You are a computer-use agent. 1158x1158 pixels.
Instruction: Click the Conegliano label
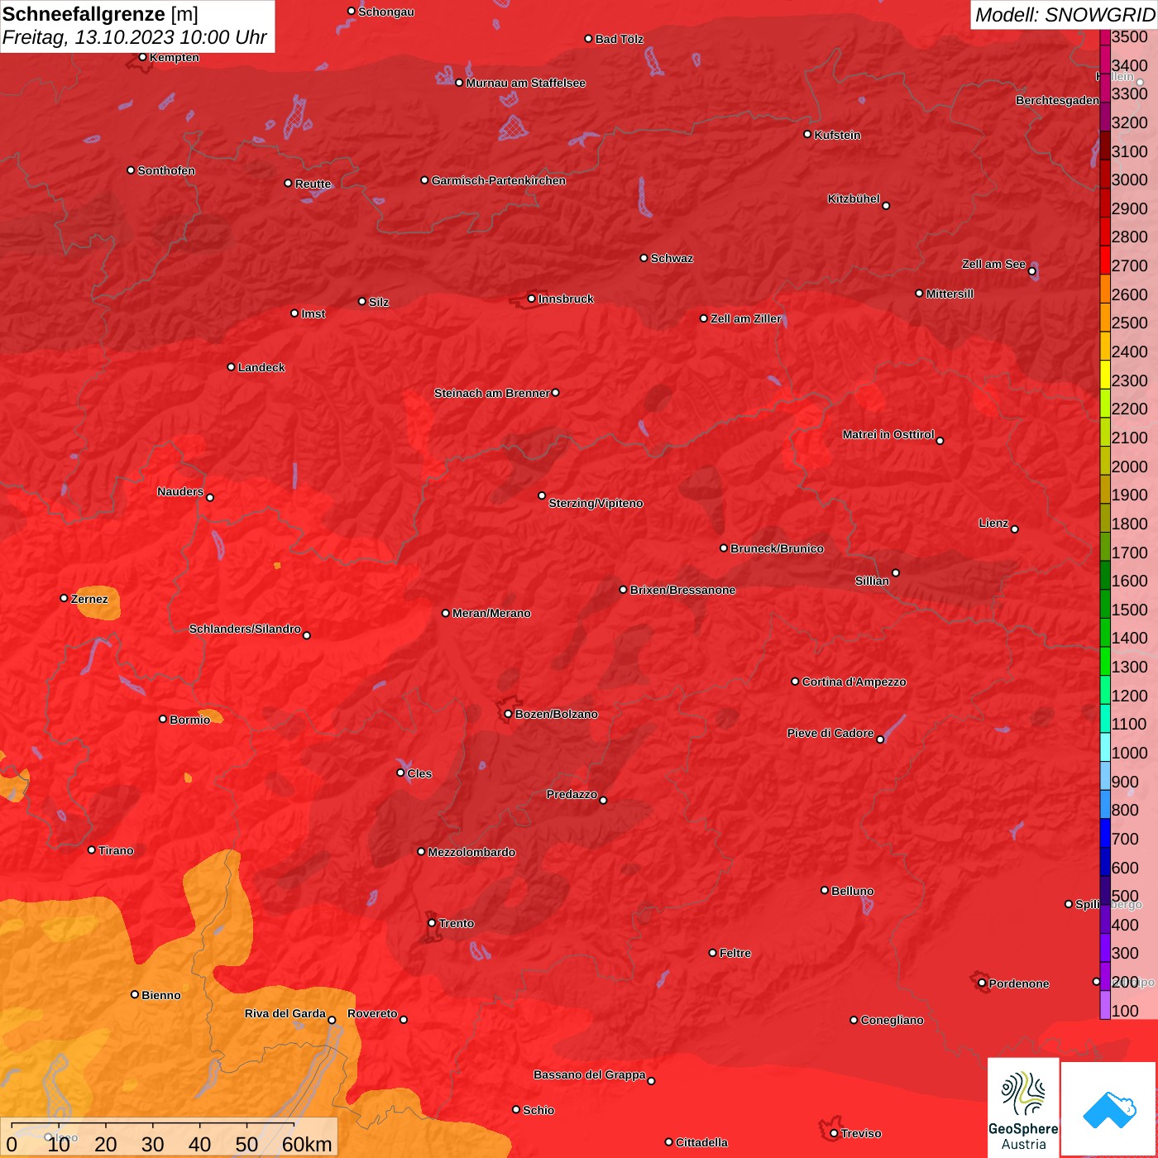point(892,1020)
